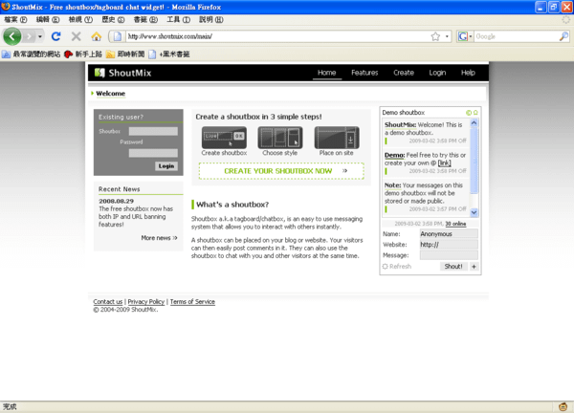This screenshot has height=413, width=574.
Task: Click the Refresh link in demo shoutbox
Action: [397, 267]
